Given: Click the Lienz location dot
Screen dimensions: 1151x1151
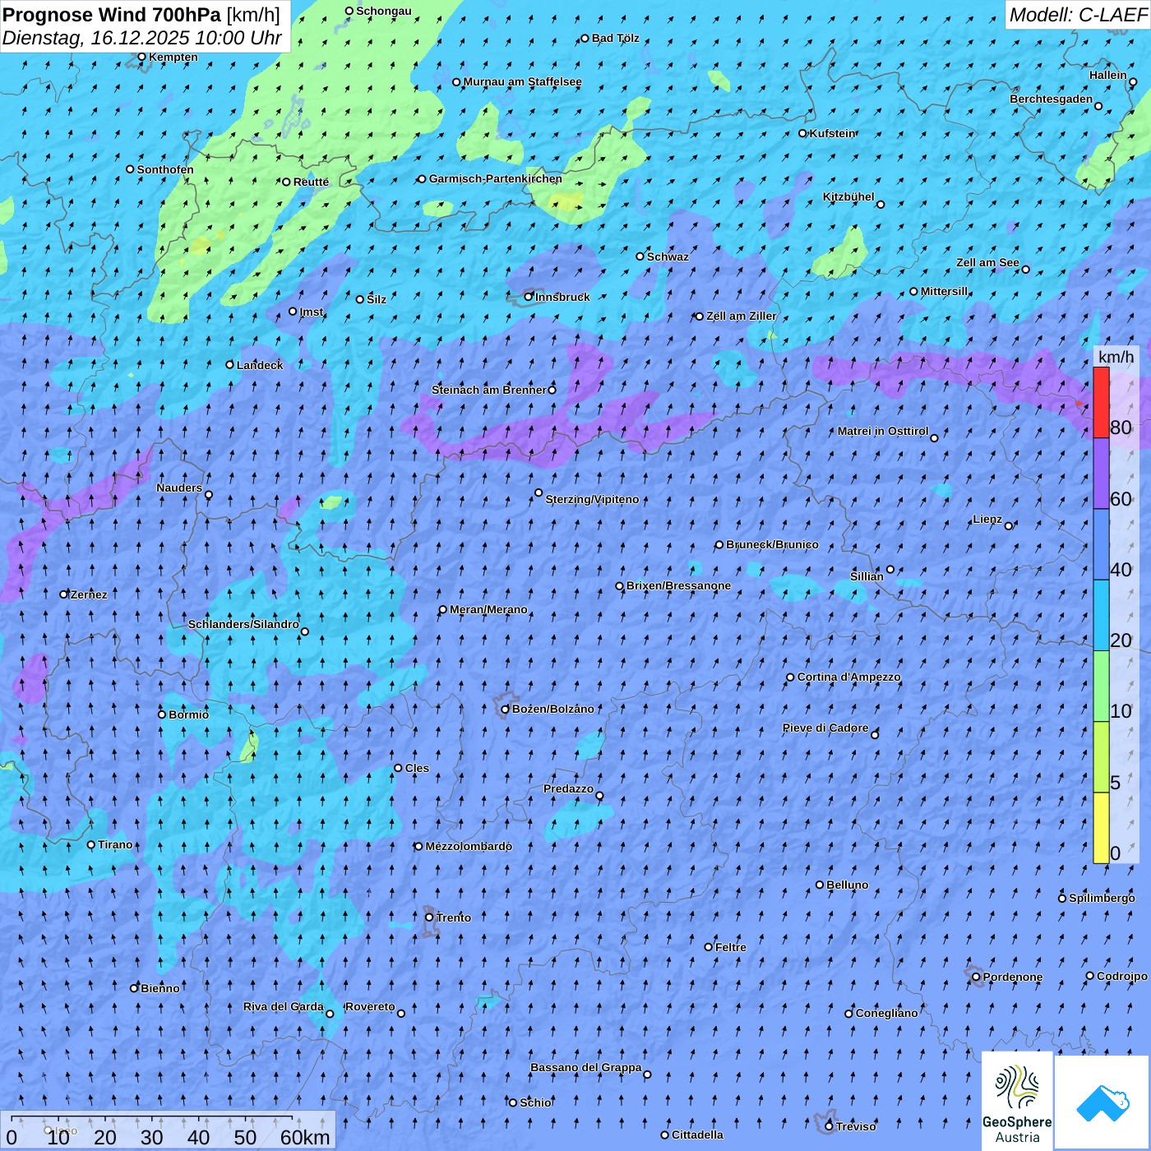Looking at the screenshot, I should pyautogui.click(x=1009, y=525).
